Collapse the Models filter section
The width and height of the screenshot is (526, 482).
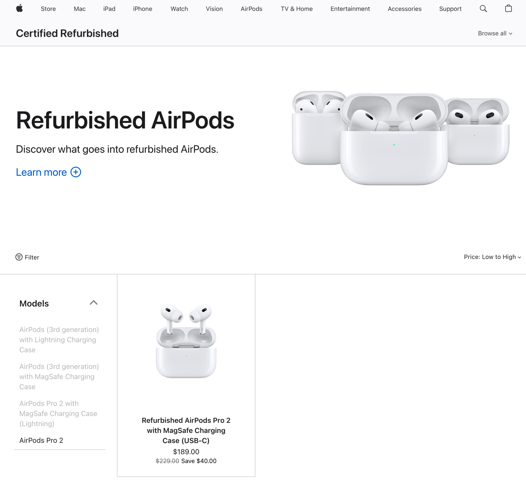pyautogui.click(x=94, y=303)
